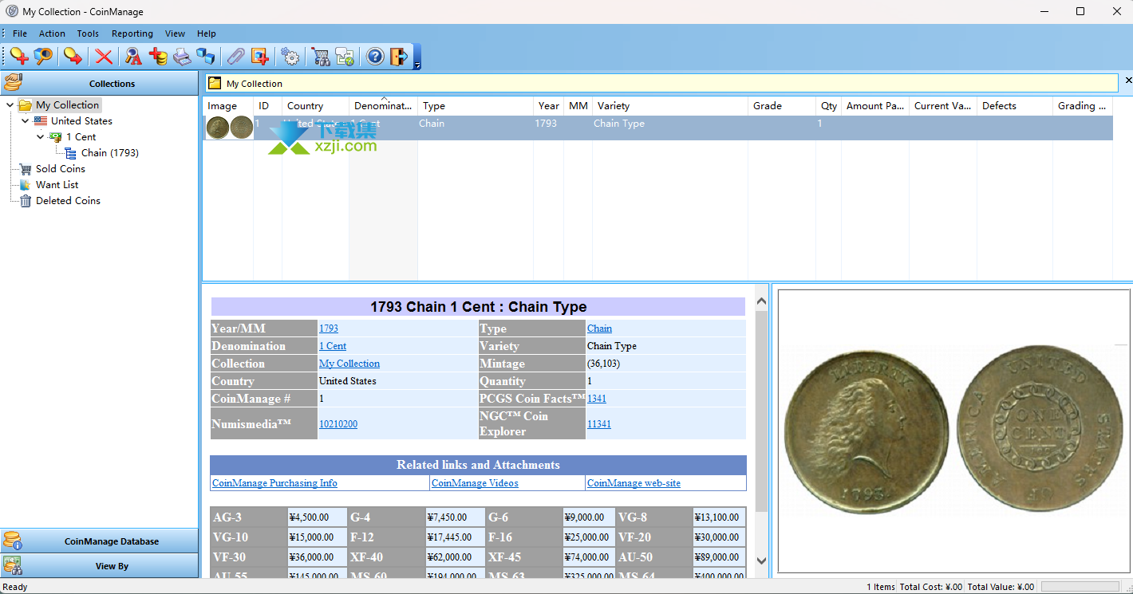The height and width of the screenshot is (594, 1133).
Task: Open the View menu
Action: point(175,33)
